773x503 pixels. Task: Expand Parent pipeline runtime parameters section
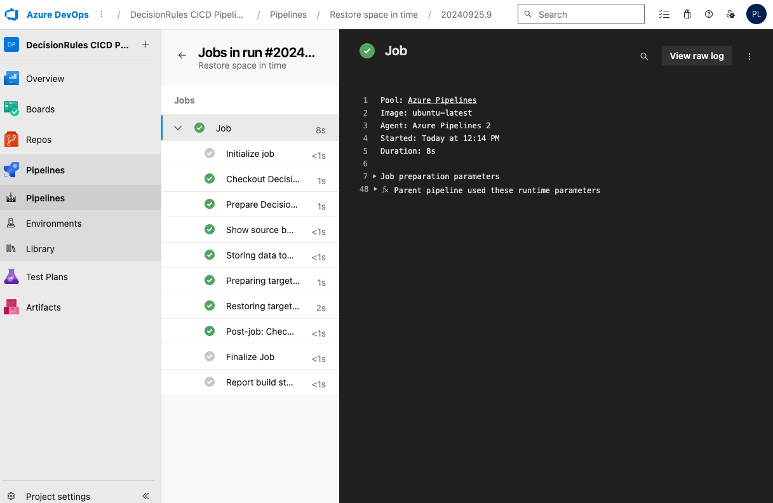pyautogui.click(x=375, y=189)
